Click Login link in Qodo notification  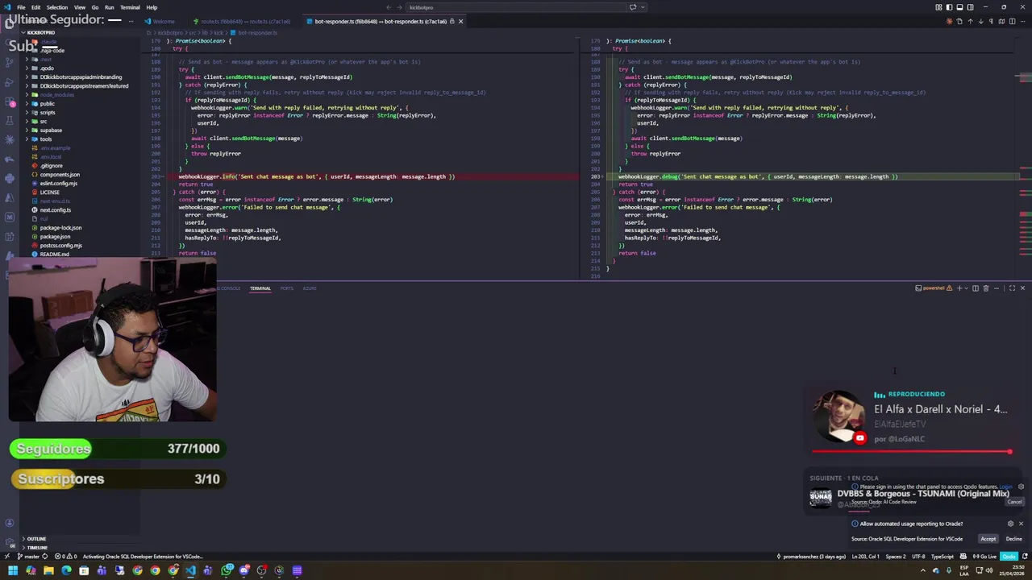coord(1005,487)
